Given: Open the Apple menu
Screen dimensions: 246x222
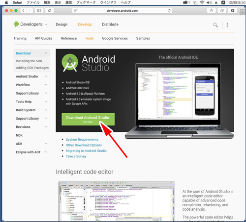Looking at the screenshot, I should [6, 2].
